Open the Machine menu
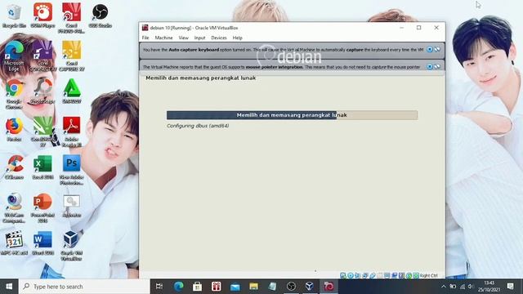The width and height of the screenshot is (523, 294). (x=163, y=38)
